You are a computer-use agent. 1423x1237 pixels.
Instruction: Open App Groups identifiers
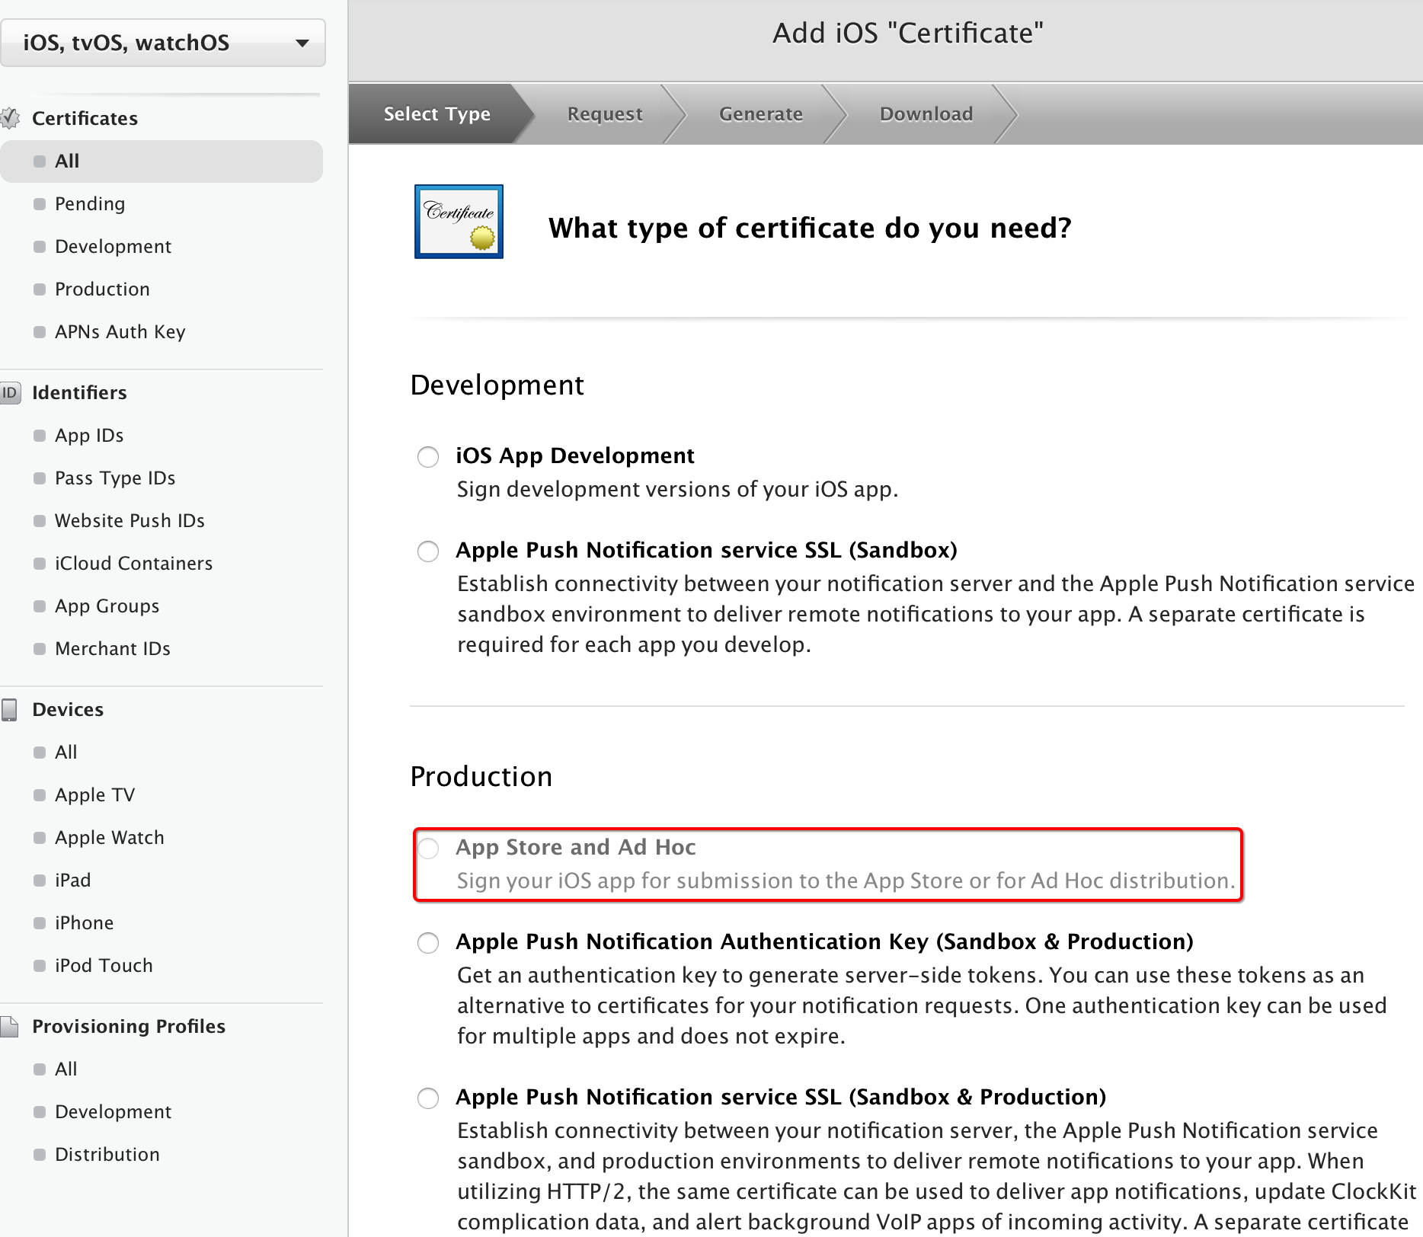(x=107, y=606)
